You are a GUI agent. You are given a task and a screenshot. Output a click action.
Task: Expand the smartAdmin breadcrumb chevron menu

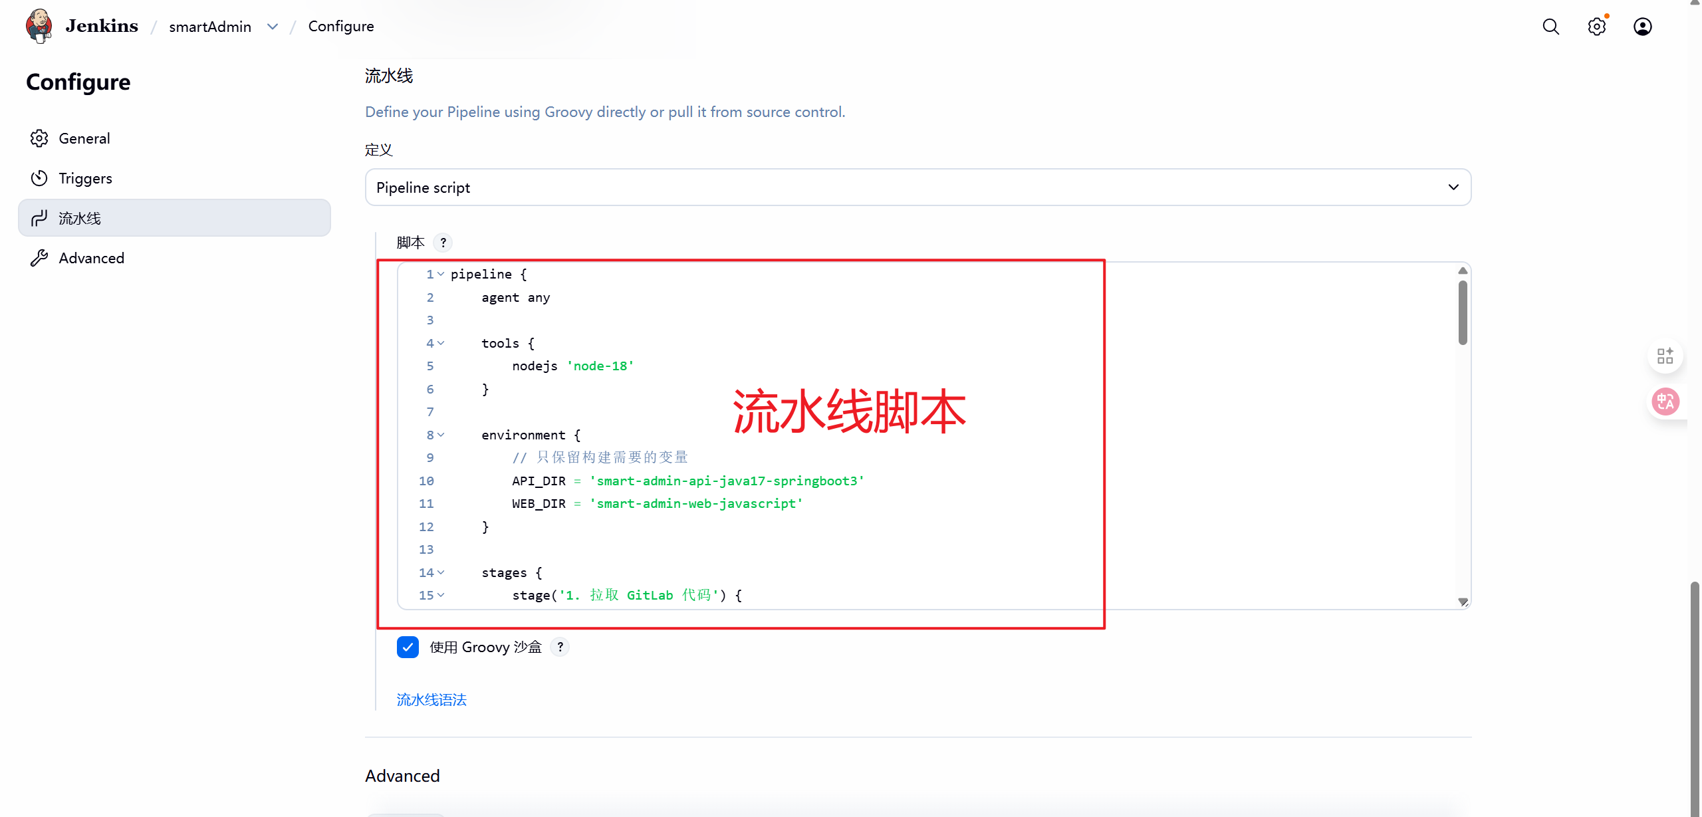click(273, 27)
